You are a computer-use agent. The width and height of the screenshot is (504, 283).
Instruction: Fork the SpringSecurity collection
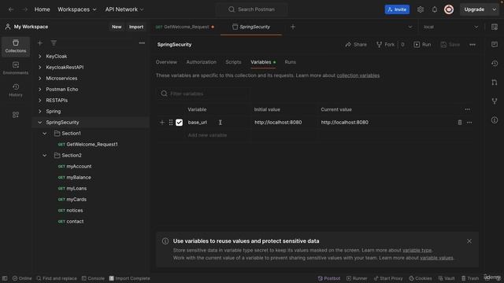coord(385,45)
